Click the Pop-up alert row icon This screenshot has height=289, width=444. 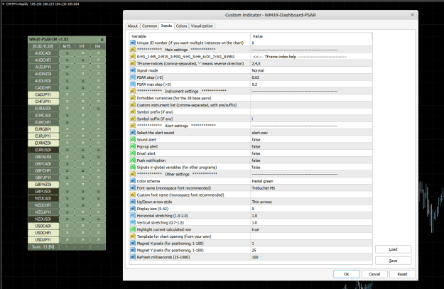point(133,146)
